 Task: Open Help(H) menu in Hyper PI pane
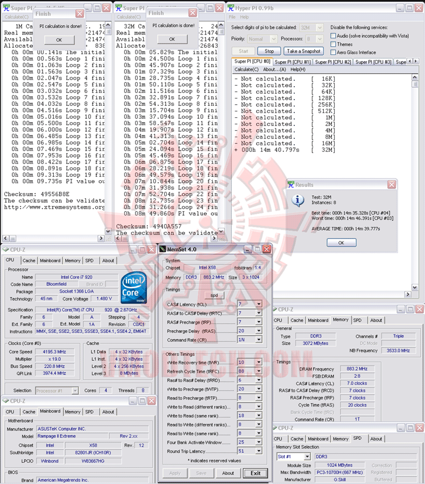pyautogui.click(x=297, y=69)
